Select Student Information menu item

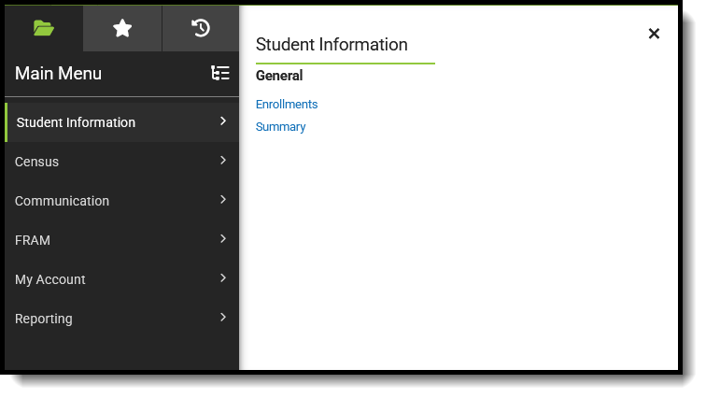[x=122, y=122]
